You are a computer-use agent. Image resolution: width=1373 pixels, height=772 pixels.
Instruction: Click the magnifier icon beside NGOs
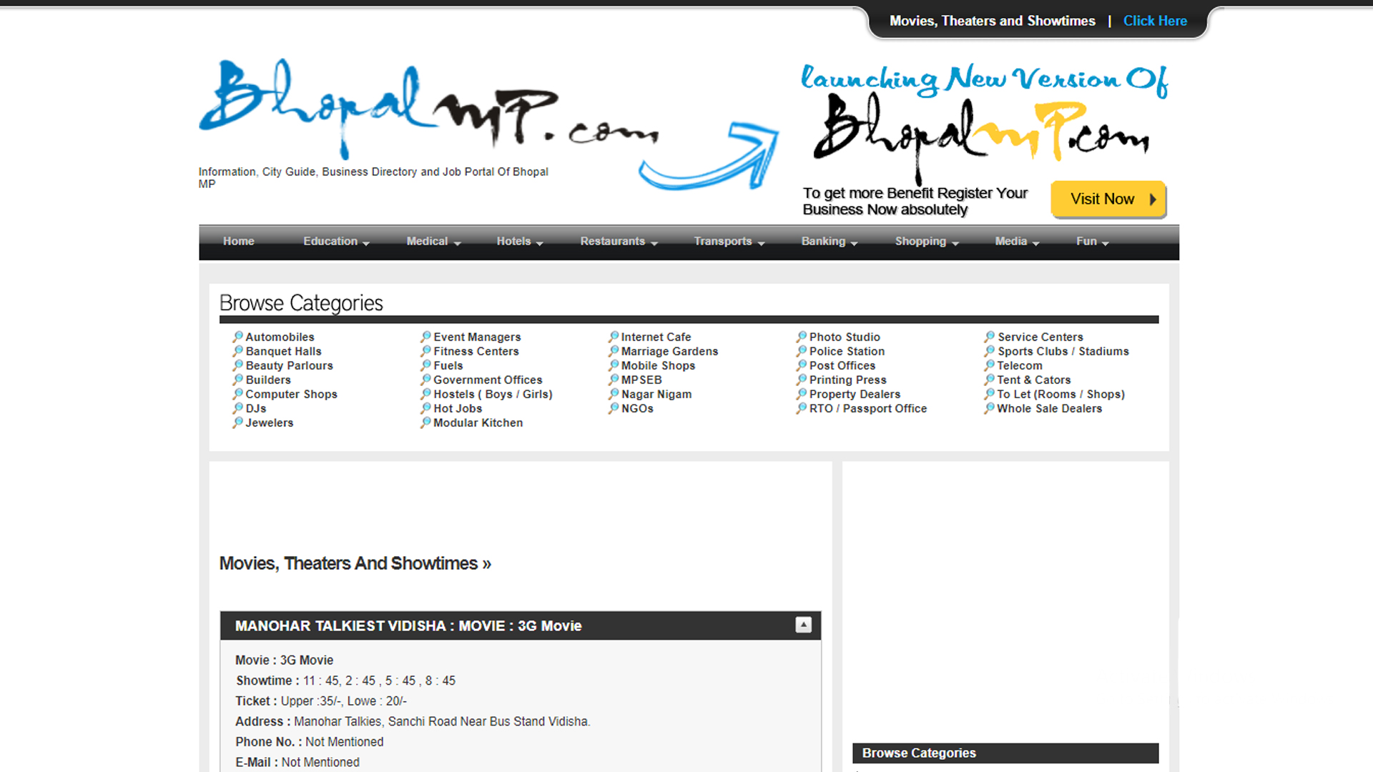pos(614,408)
